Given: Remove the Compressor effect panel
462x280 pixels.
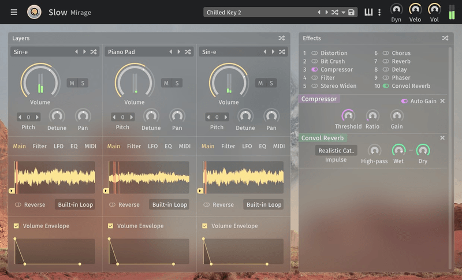Looking at the screenshot, I should point(442,101).
